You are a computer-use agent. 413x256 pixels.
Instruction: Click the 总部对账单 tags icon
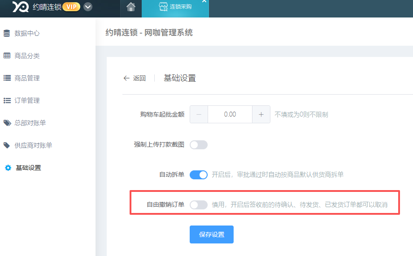coord(7,123)
